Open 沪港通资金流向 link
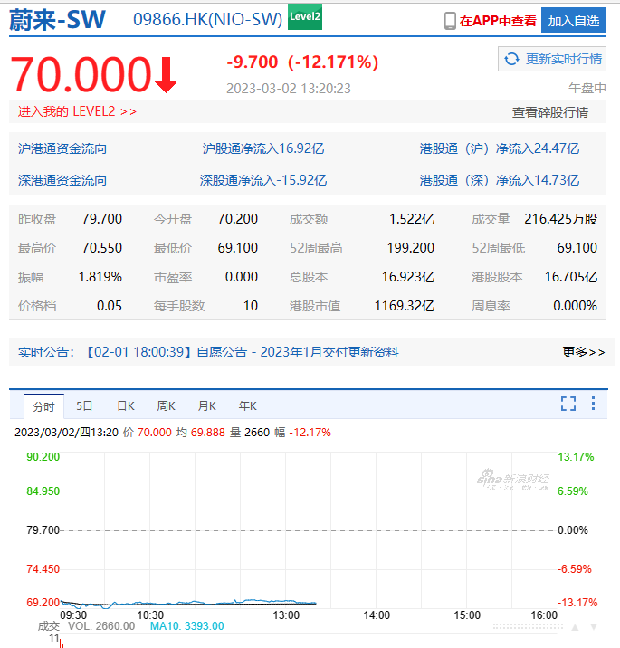Viewport: 620px width, 648px height. [x=62, y=148]
